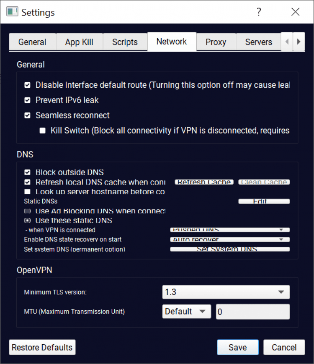Enable the Kill Switch checkbox

point(43,131)
